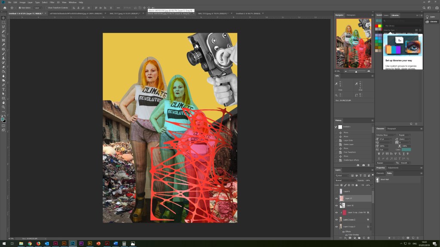The width and height of the screenshot is (440, 247).
Task: Click the Home icon in options bar
Action: coord(5,8)
